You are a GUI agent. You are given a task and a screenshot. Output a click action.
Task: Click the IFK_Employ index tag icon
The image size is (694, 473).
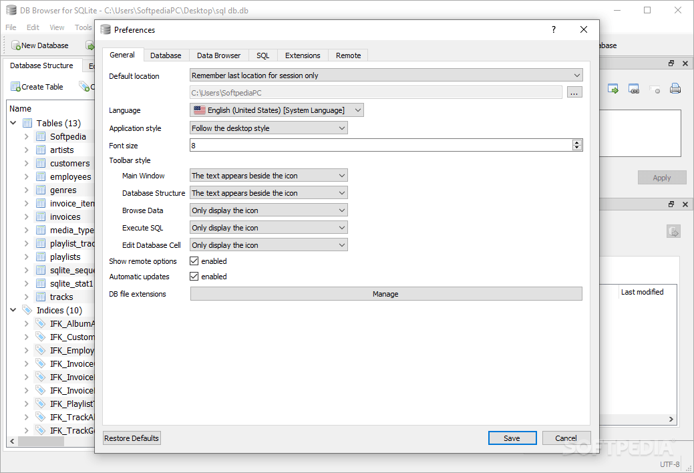pos(41,350)
